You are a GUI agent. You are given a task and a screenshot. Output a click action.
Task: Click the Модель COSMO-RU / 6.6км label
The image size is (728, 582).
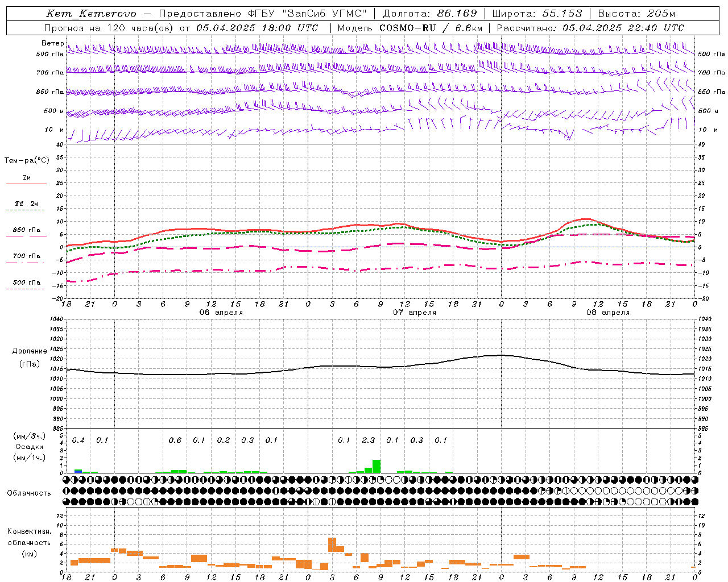click(410, 28)
